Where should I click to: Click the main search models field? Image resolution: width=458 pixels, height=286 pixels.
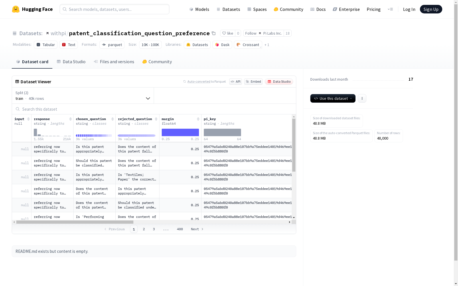pos(114,9)
